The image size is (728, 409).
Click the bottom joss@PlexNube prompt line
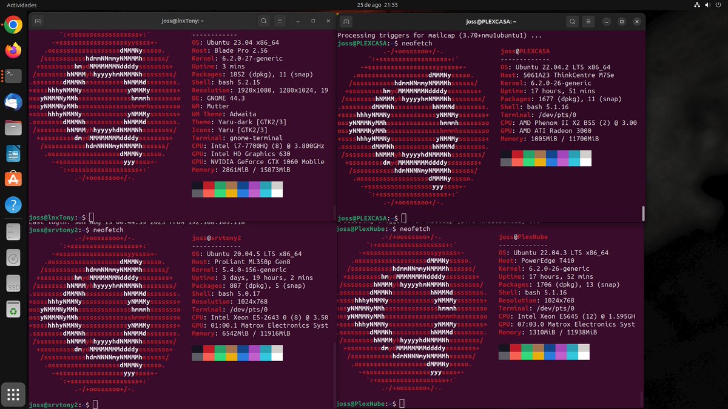371,404
